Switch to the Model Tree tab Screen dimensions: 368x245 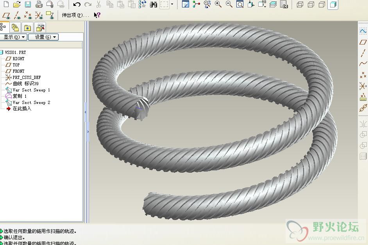(x=3, y=27)
